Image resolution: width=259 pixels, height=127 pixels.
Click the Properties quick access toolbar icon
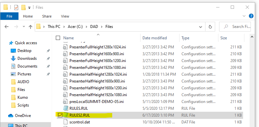tap(16, 7)
